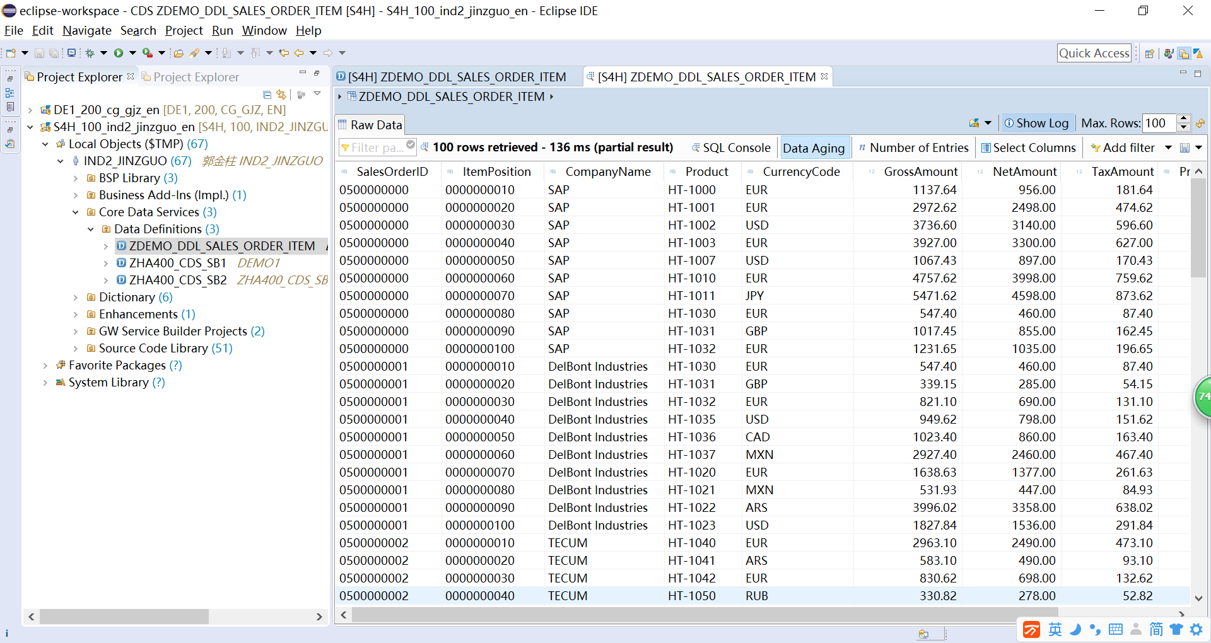
Task: Open the Run button dropdown arrow
Action: click(x=132, y=53)
